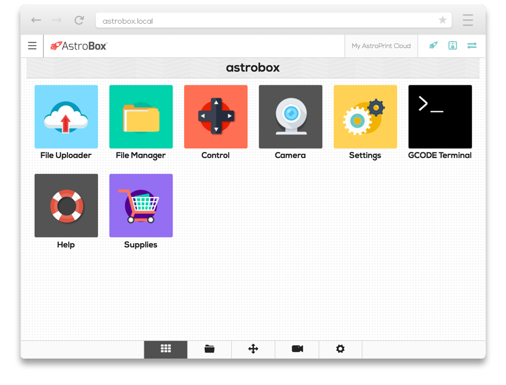Click the astrobox.local address bar
Viewport: 506px width, 385px height.
pos(274,20)
